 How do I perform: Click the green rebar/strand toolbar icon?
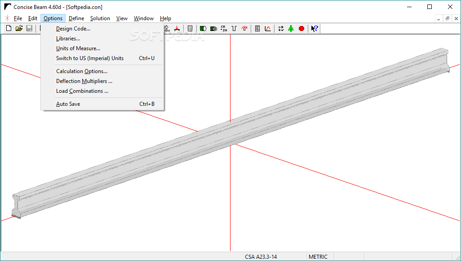click(214, 29)
